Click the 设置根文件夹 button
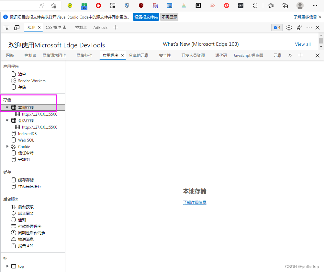This screenshot has width=324, height=272. [146, 17]
